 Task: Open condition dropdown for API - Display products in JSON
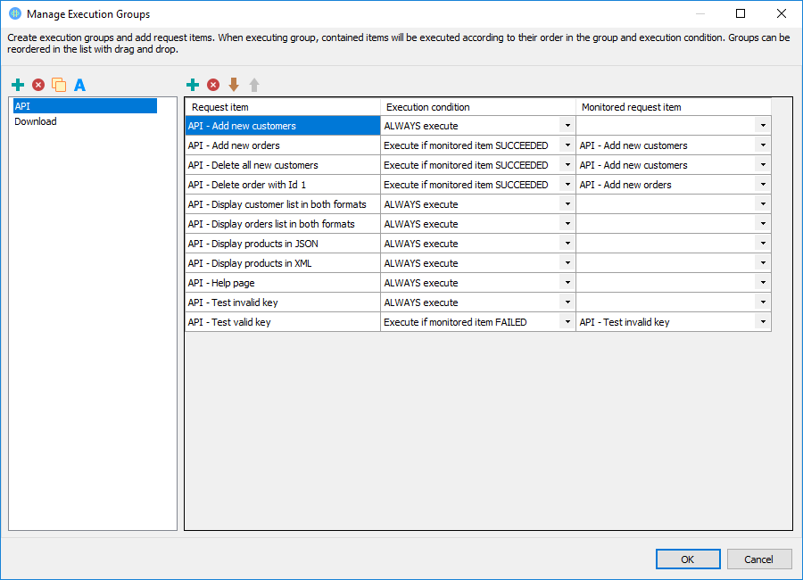pos(567,243)
